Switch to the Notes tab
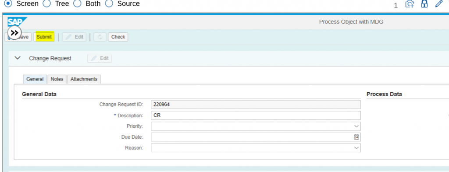The image size is (449, 172). 57,79
